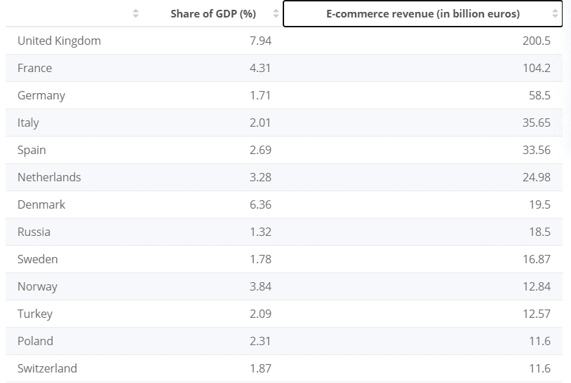
Task: Select the United Kingdom row label
Action: (59, 41)
